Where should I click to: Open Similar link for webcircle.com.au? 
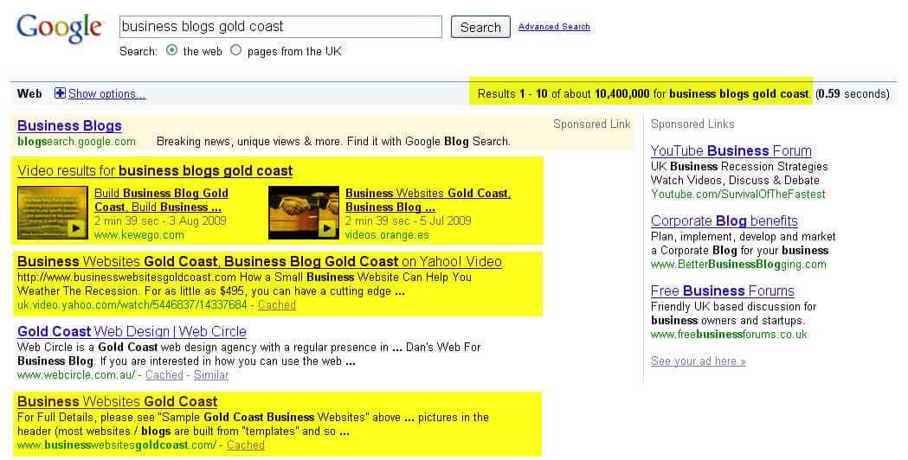211,375
